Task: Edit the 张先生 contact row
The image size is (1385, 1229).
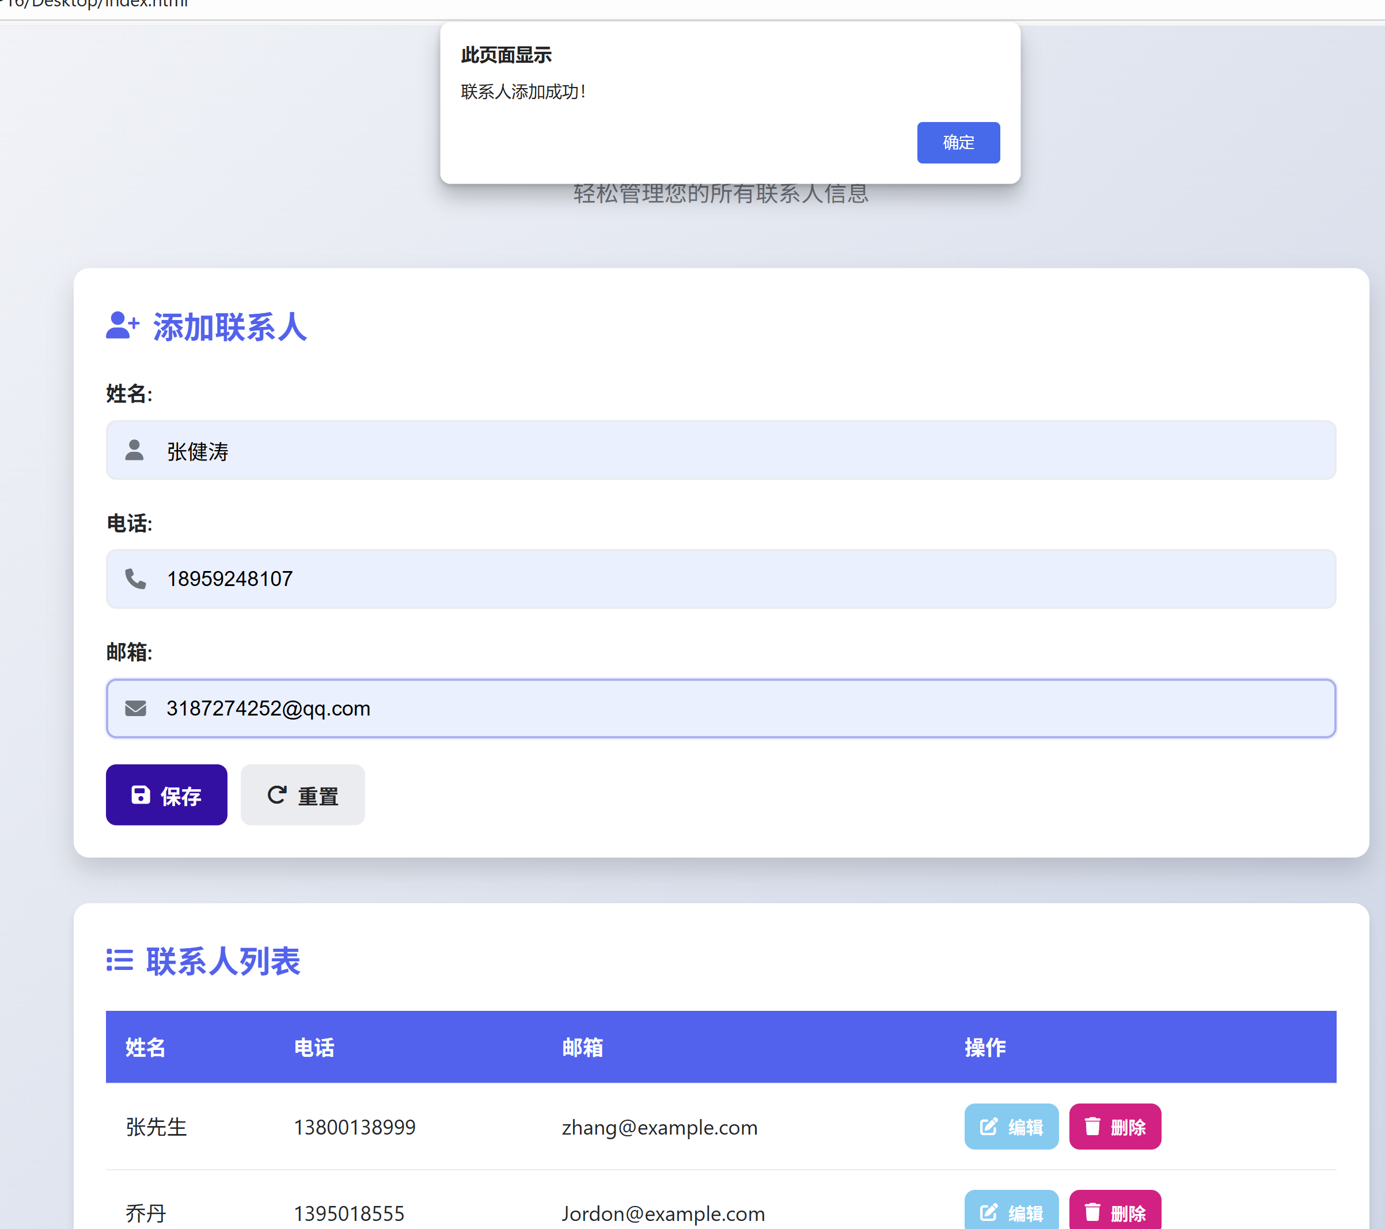Action: (1011, 1127)
